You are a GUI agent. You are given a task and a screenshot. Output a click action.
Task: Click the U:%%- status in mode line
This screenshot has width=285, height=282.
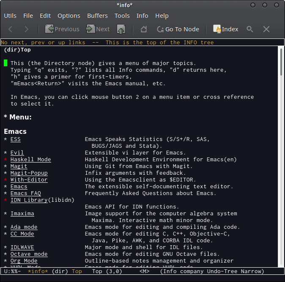[12, 271]
